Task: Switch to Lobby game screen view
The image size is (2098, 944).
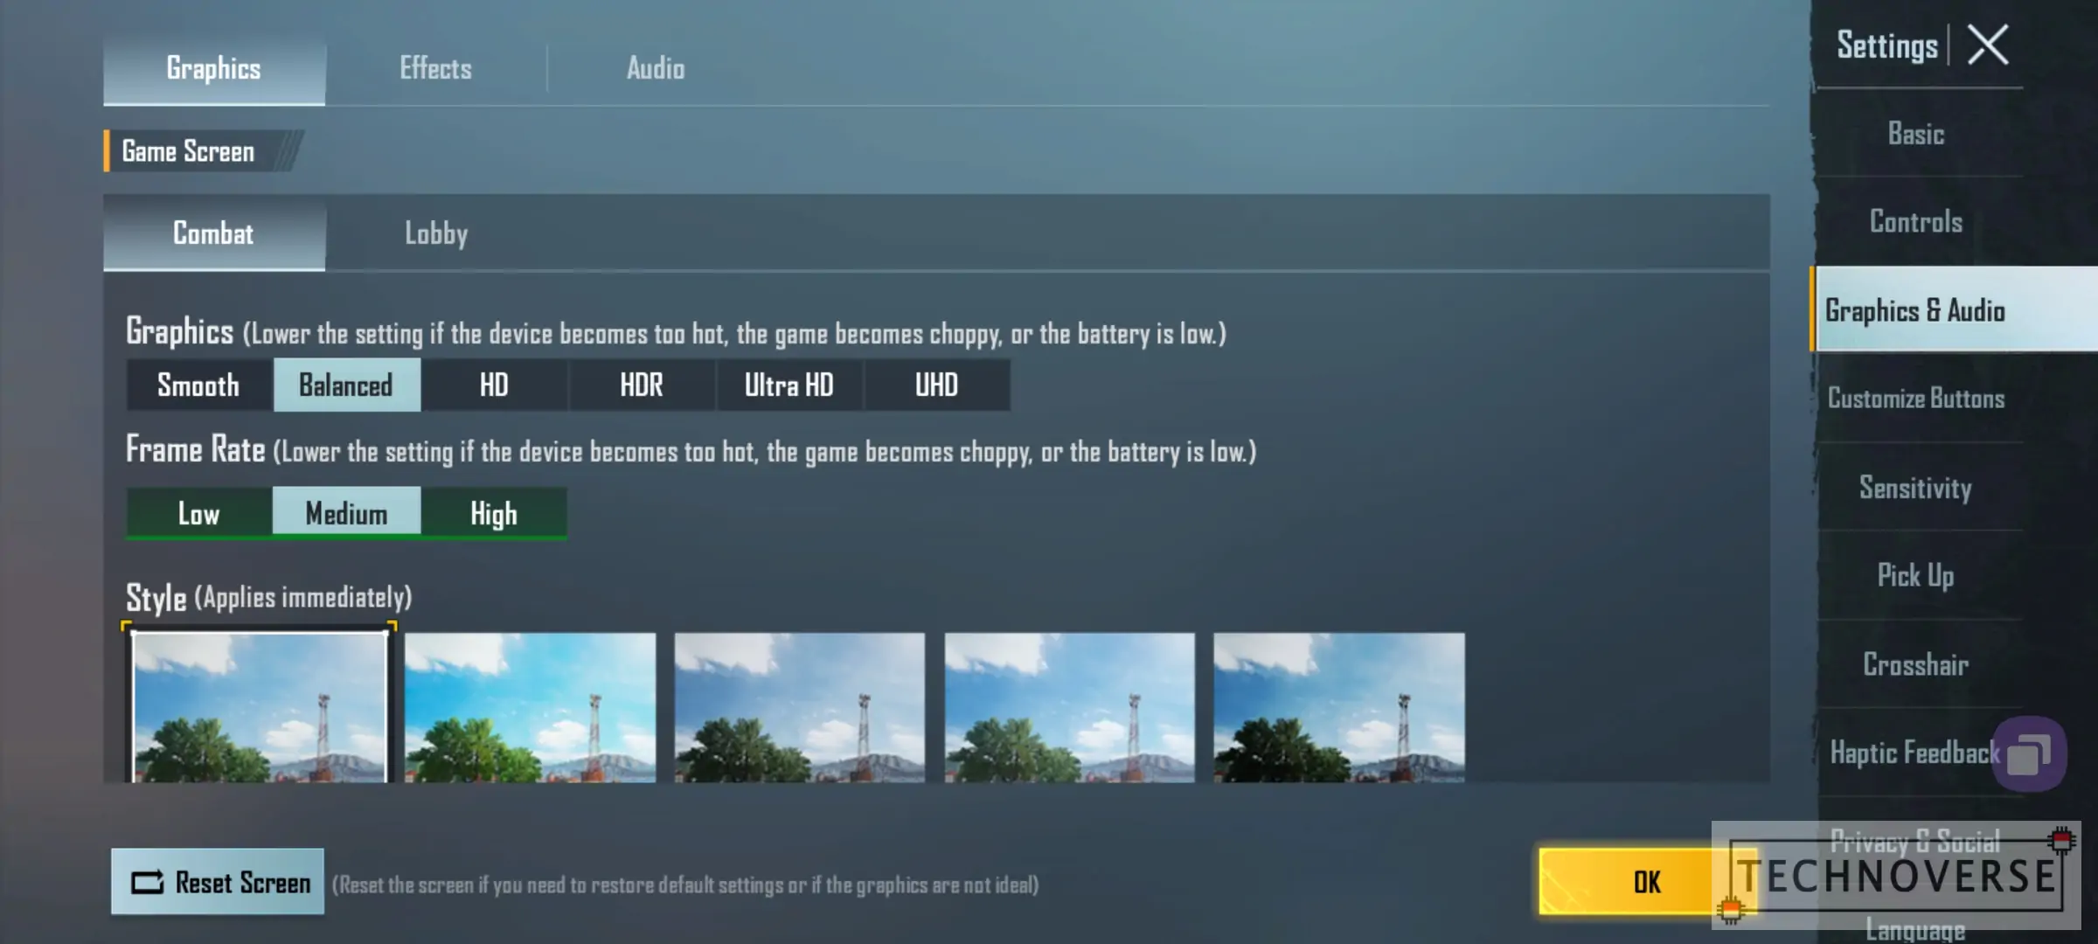Action: point(434,233)
